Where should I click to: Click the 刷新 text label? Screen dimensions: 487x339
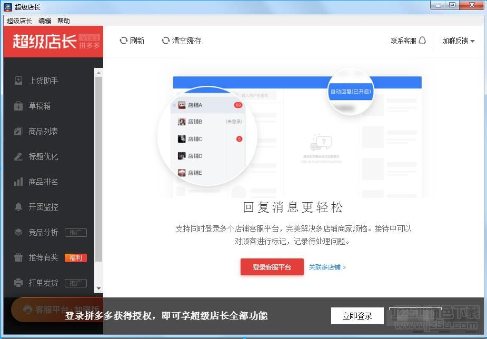[x=137, y=41]
